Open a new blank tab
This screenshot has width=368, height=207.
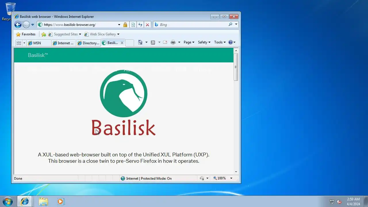(130, 43)
